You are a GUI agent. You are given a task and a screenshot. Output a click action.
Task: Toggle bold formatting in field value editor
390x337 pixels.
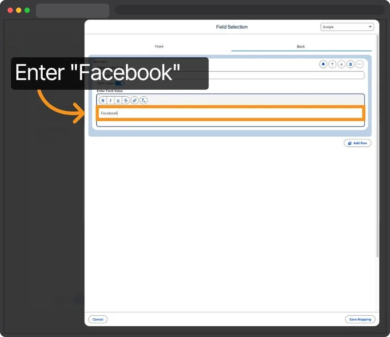coord(103,100)
